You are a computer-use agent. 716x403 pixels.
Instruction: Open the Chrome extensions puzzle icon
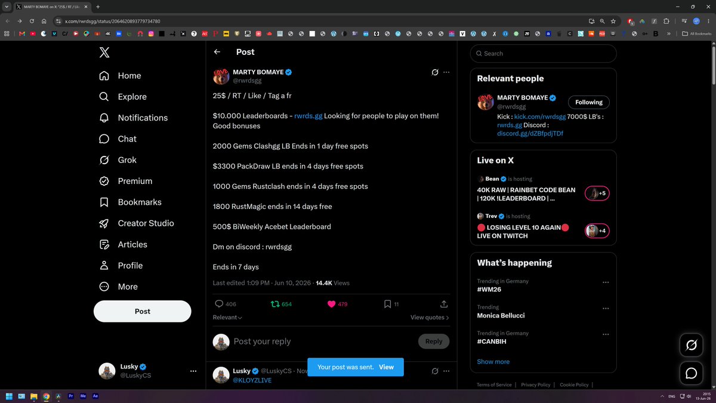coord(666,21)
